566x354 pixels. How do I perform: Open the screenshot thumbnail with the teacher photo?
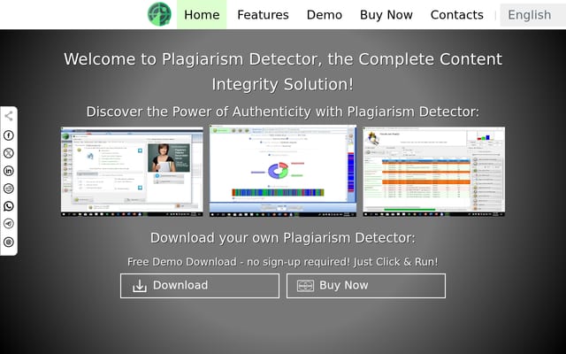coord(132,172)
